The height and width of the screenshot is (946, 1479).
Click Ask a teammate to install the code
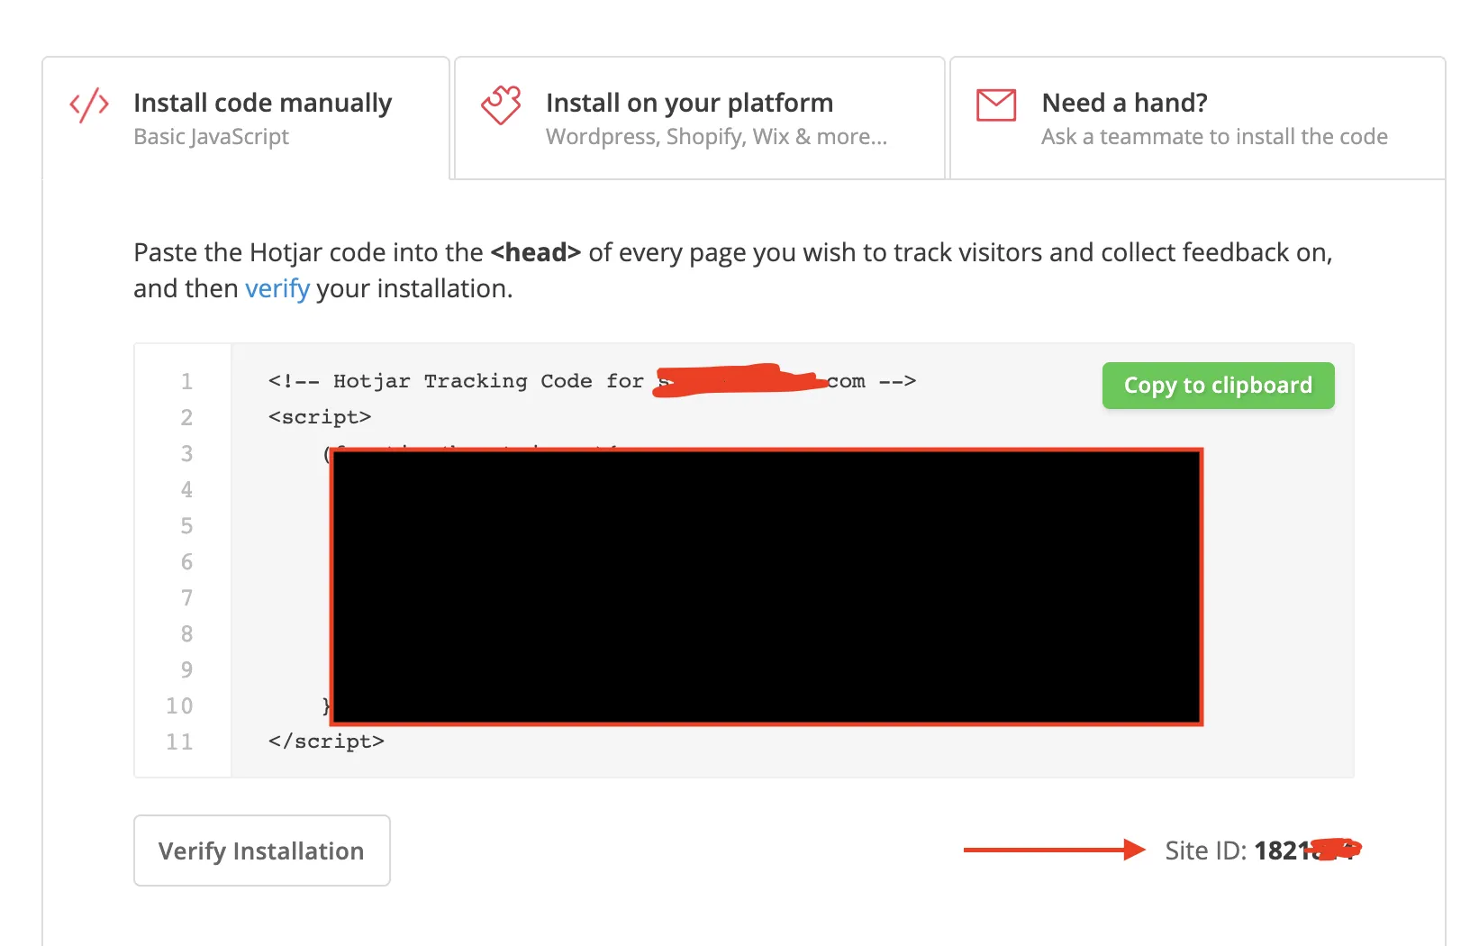tap(1214, 137)
